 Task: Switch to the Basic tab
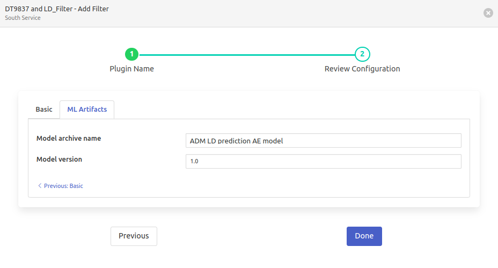click(x=44, y=110)
